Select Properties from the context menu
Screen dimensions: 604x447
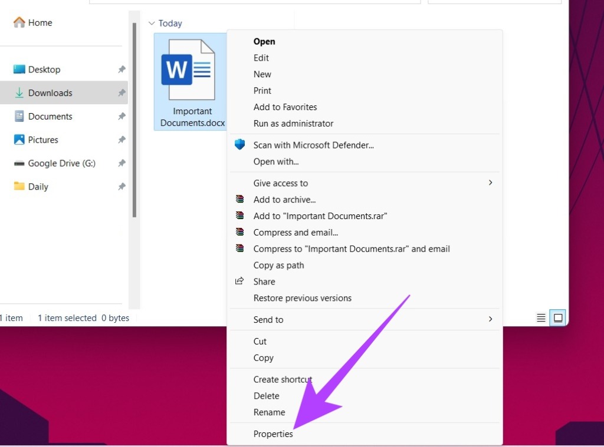pos(273,434)
